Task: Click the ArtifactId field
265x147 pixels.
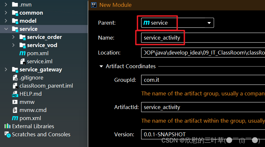Action: click(203, 107)
